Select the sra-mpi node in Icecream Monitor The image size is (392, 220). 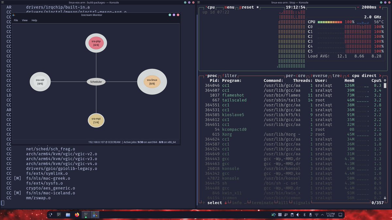pyautogui.click(x=96, y=120)
